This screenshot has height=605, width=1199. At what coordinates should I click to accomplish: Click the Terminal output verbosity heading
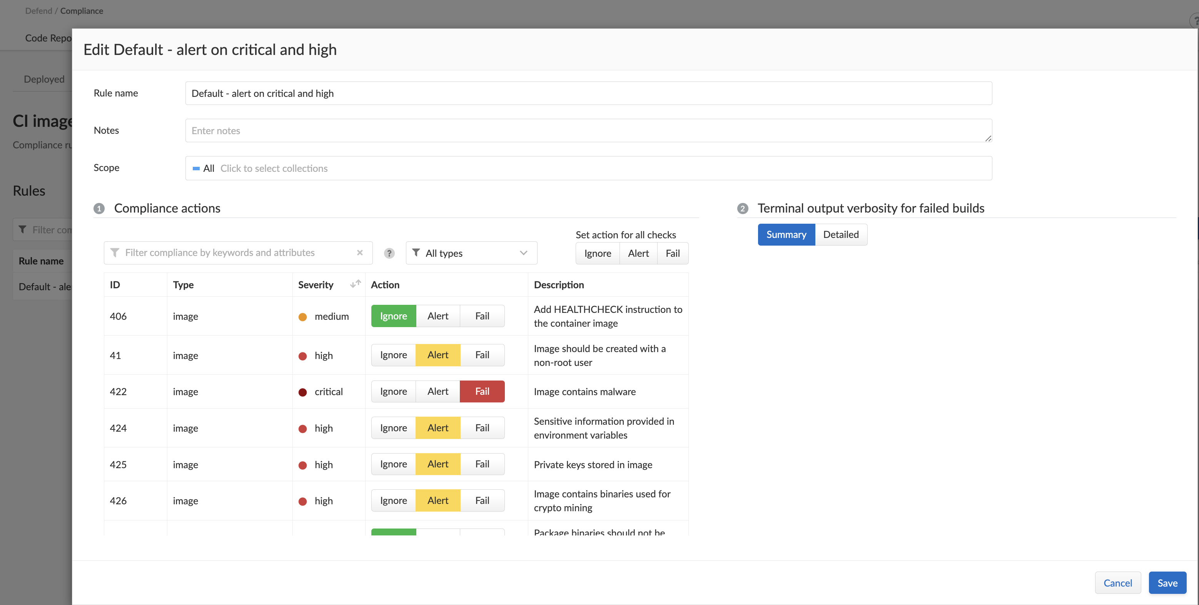coord(871,208)
